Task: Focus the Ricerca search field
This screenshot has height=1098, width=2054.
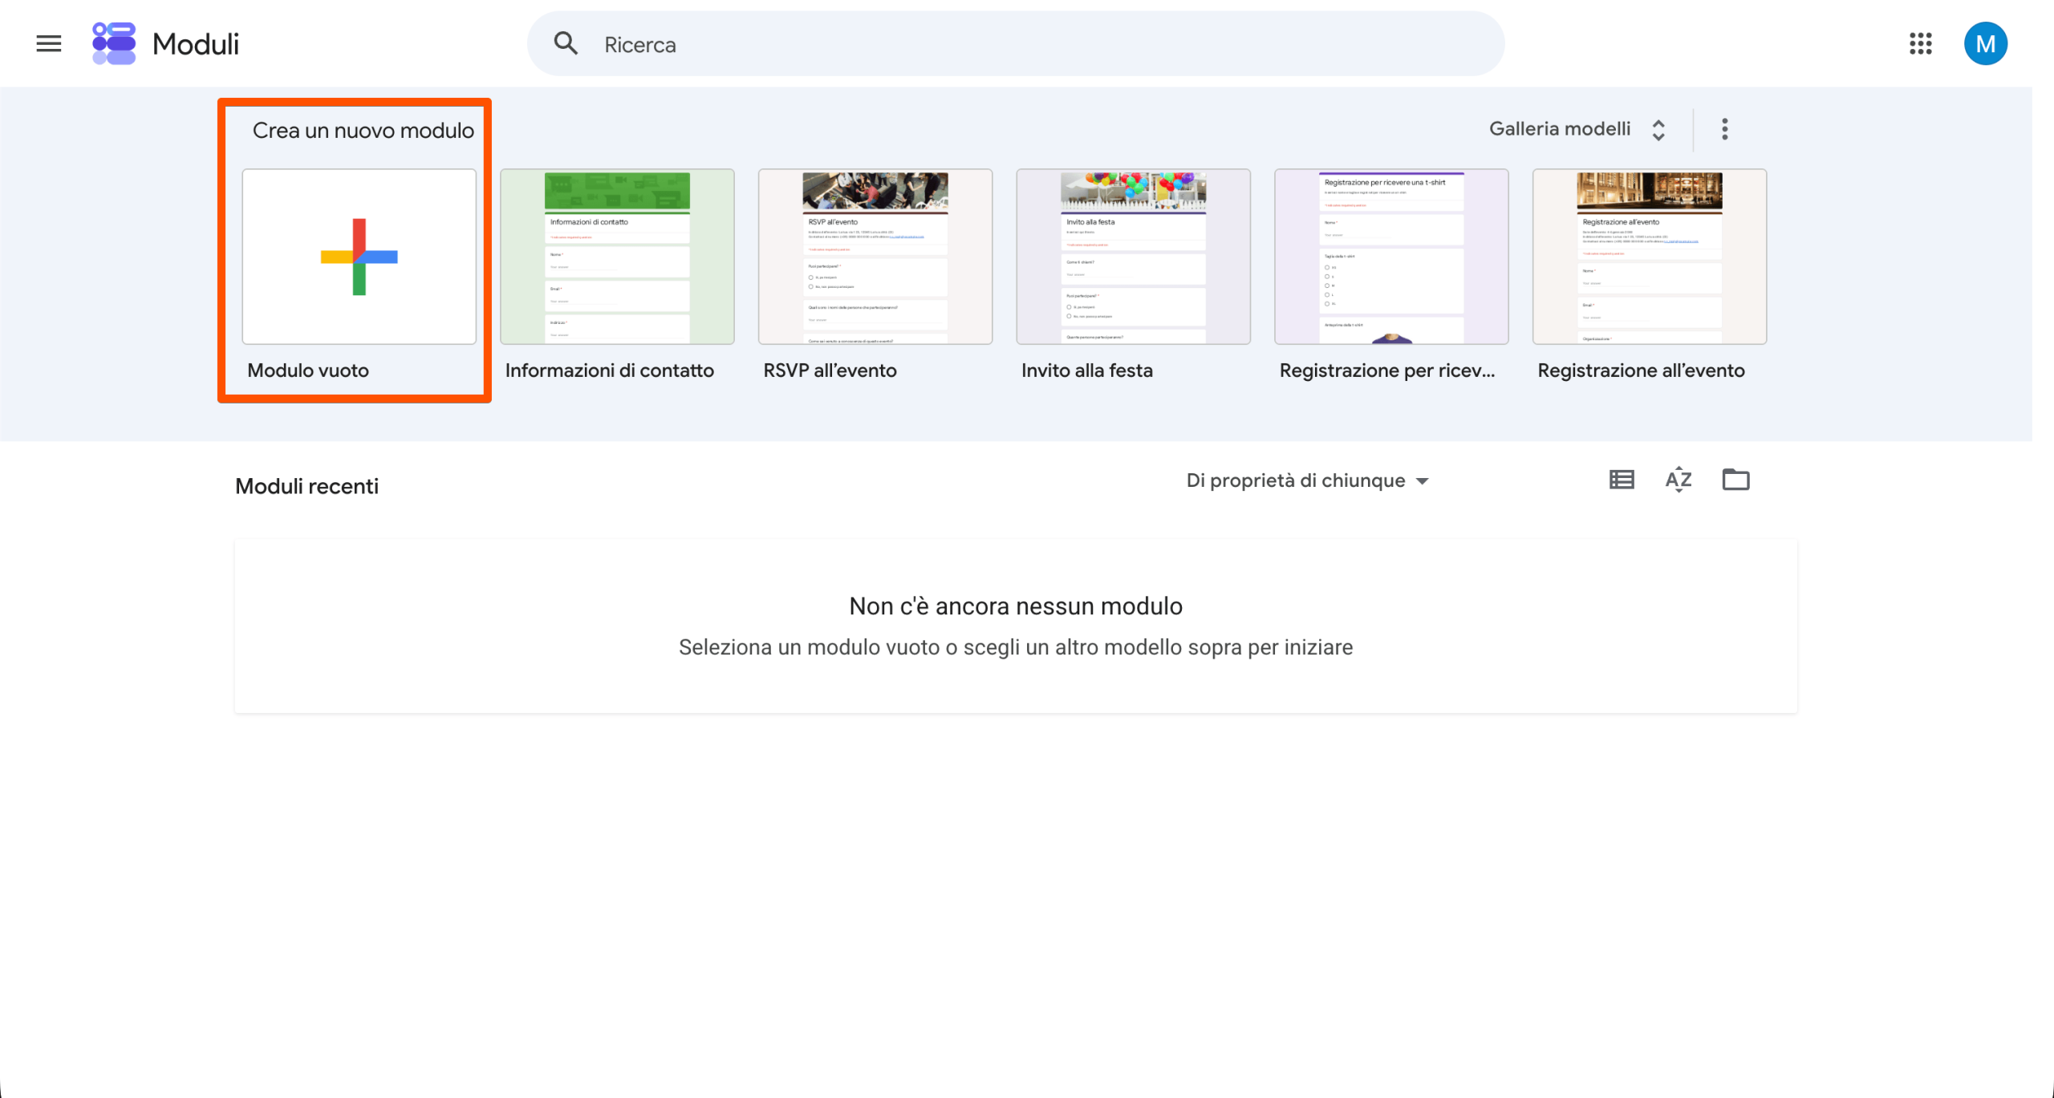Action: (x=1015, y=44)
